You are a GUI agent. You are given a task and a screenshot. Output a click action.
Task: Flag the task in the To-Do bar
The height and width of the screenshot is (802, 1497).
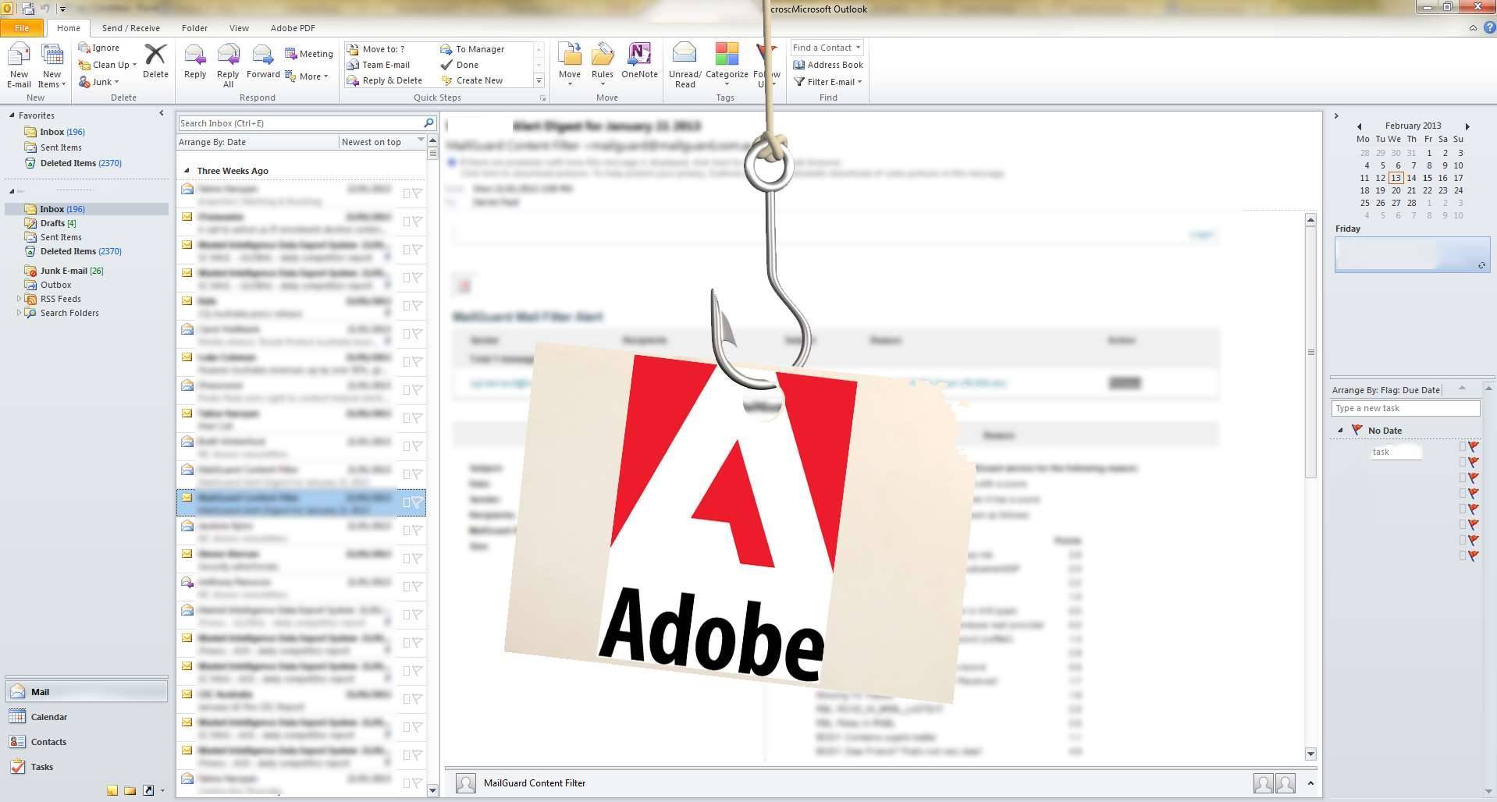coord(1472,446)
